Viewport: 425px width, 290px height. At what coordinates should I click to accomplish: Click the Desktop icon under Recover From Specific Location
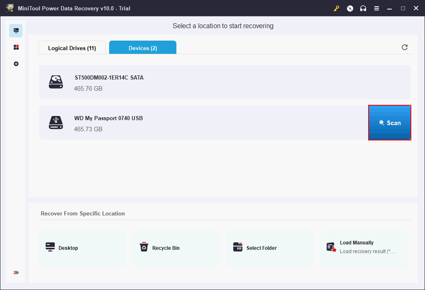coord(50,248)
